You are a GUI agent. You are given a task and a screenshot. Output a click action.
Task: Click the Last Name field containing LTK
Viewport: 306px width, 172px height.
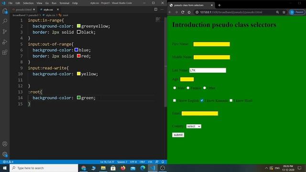(x=208, y=70)
